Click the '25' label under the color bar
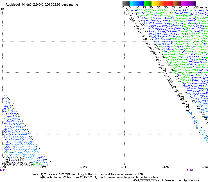208x182 pixels. point(159,8)
